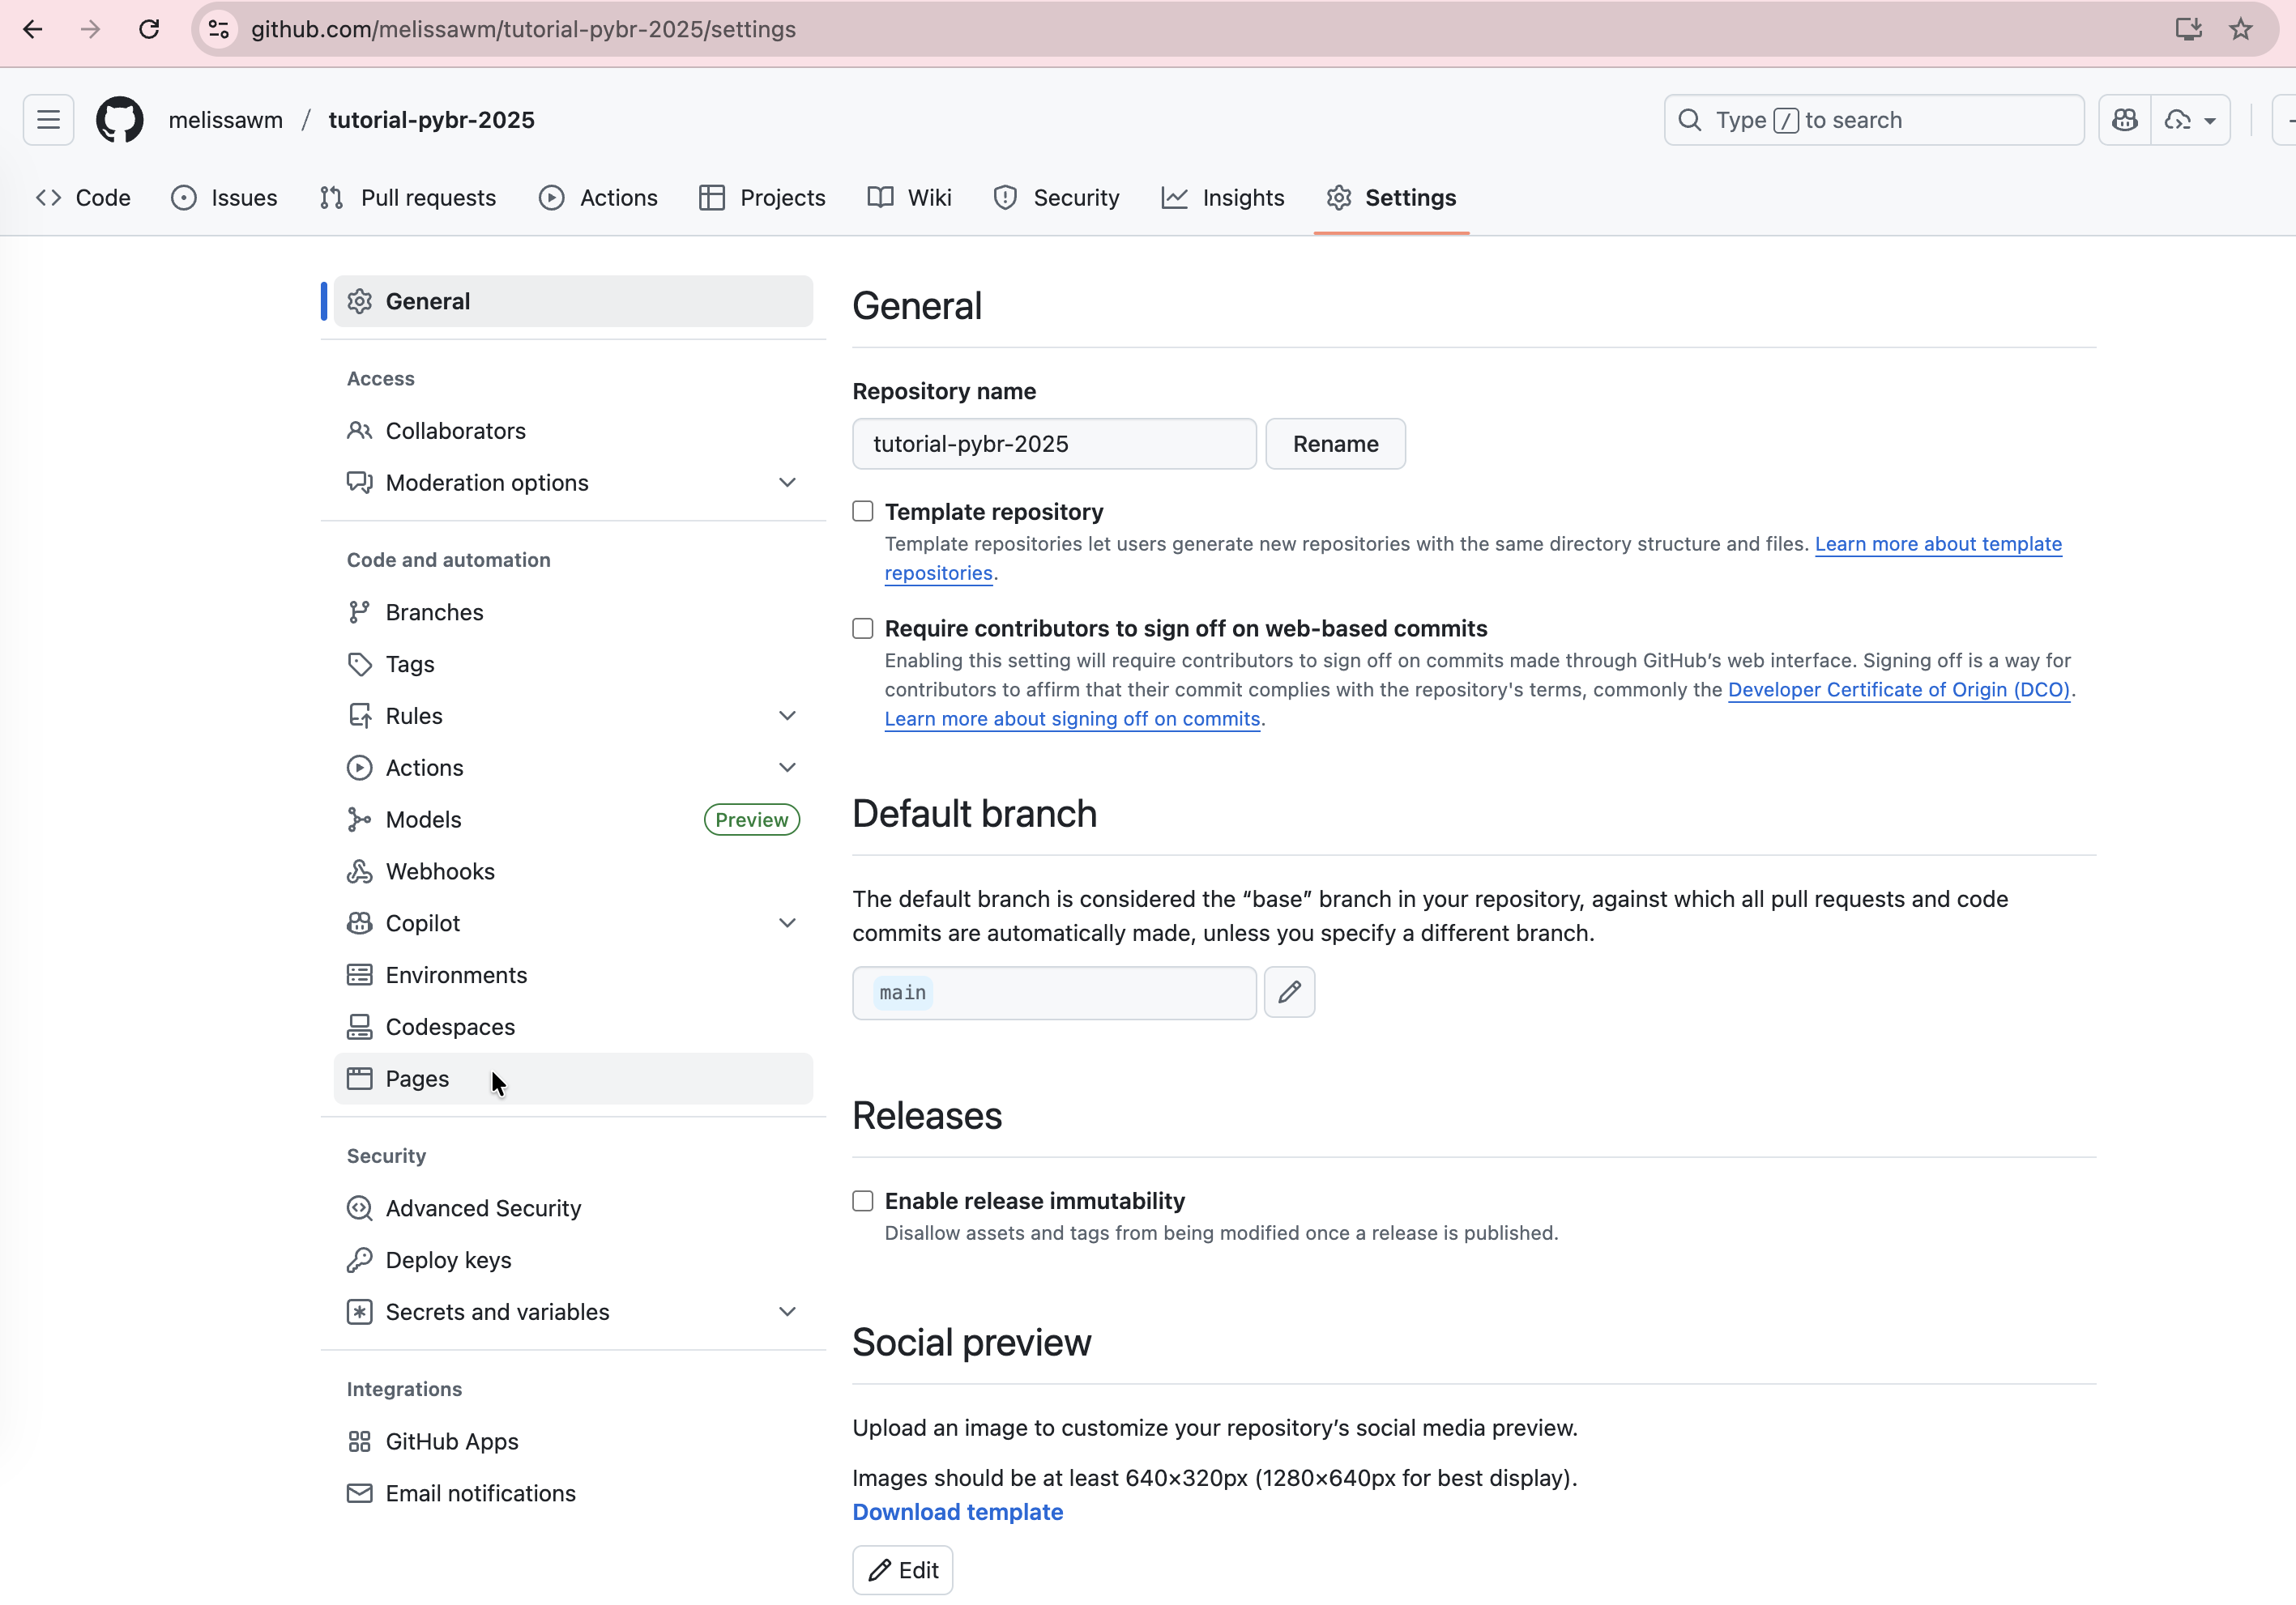Enable Template repository checkbox
The height and width of the screenshot is (1605, 2296).
point(863,512)
